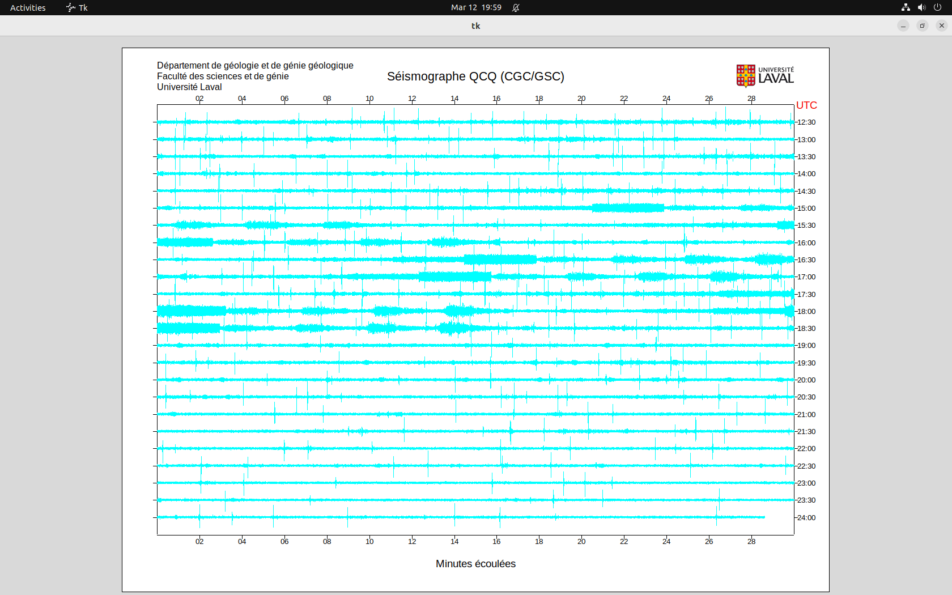952x595 pixels.
Task: Click the power icon in top bar
Action: 937,7
